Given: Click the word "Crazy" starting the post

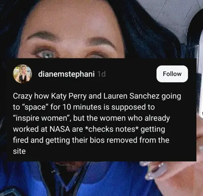Looking at the screenshot, I should [x=23, y=96].
